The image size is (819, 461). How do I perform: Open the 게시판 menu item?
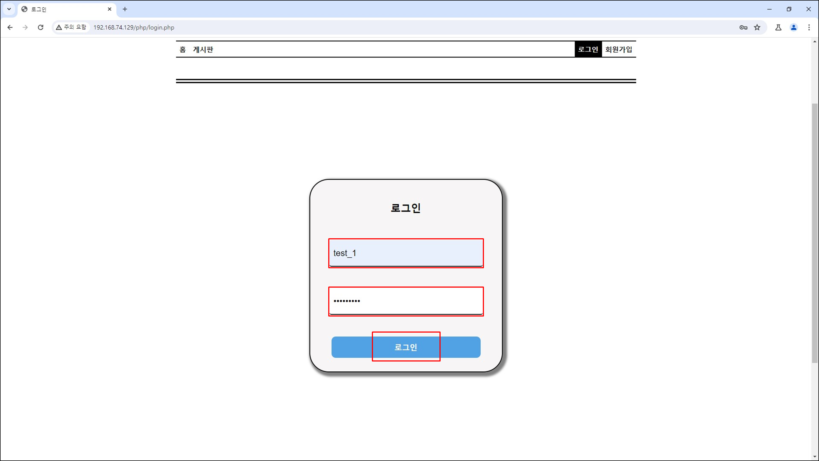click(x=203, y=50)
